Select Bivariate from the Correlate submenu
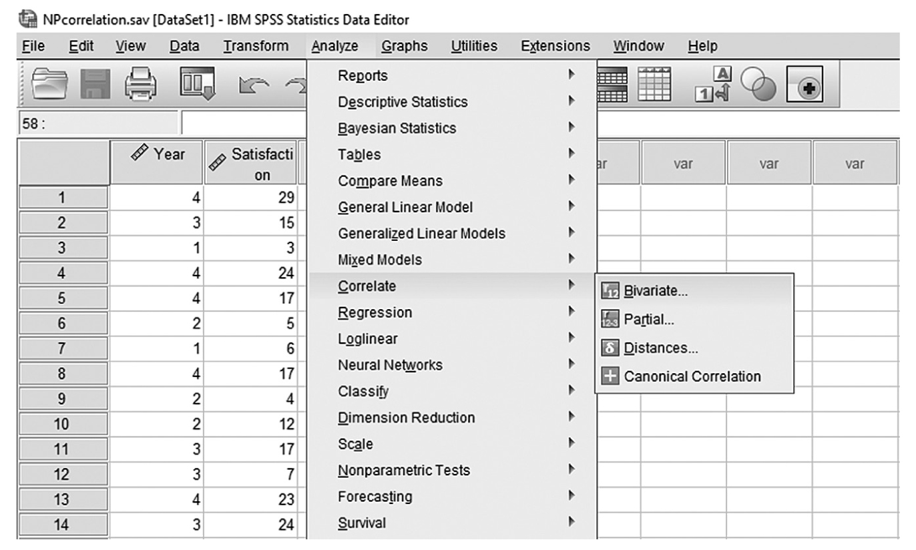 [655, 291]
